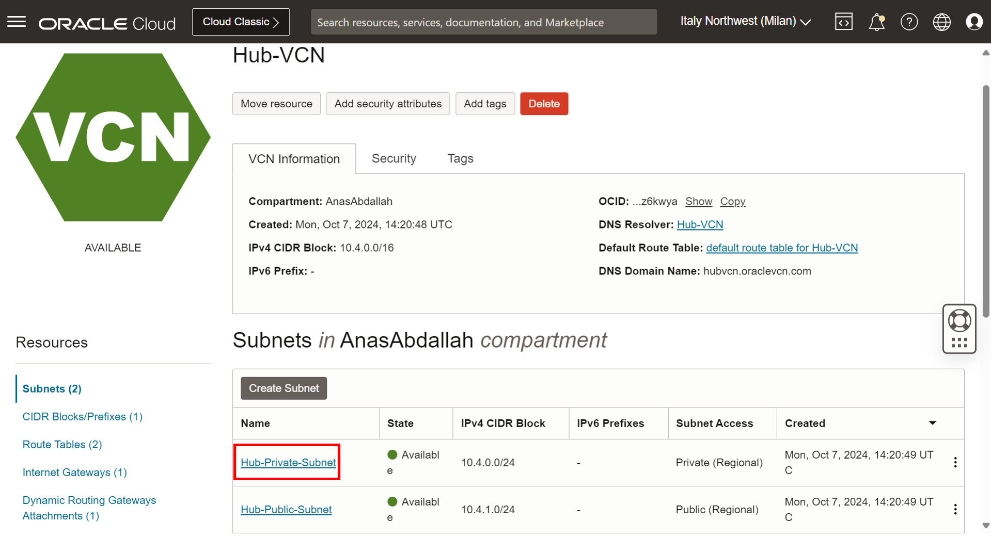Click the Move resource button
This screenshot has width=991, height=538.
pyautogui.click(x=276, y=104)
